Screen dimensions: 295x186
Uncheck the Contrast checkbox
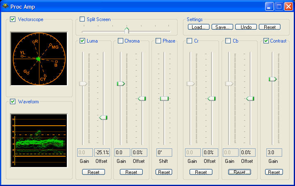[266, 41]
